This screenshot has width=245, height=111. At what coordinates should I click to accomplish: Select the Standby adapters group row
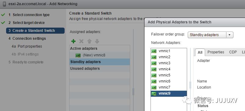click(x=100, y=62)
